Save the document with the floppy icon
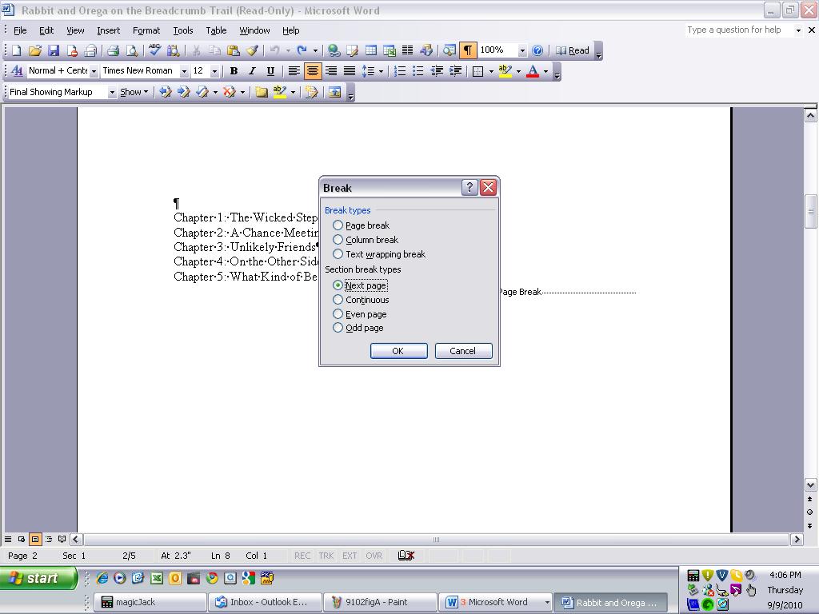Screen dimensions: 819x614 coord(54,50)
